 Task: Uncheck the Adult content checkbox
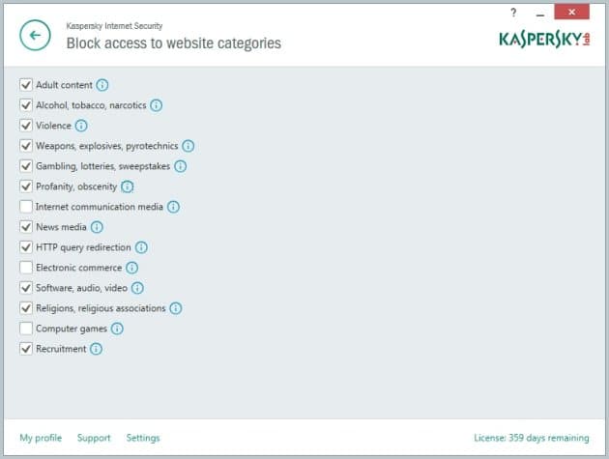click(26, 85)
